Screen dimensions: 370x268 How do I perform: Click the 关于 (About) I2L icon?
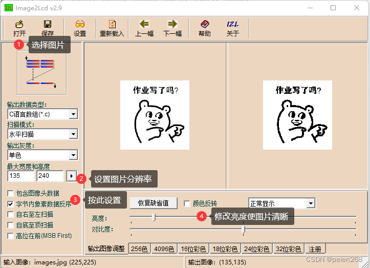pyautogui.click(x=233, y=24)
